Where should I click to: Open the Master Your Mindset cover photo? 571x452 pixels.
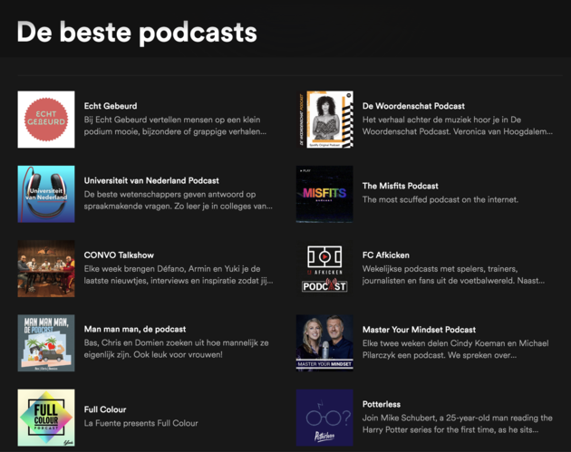tap(324, 343)
